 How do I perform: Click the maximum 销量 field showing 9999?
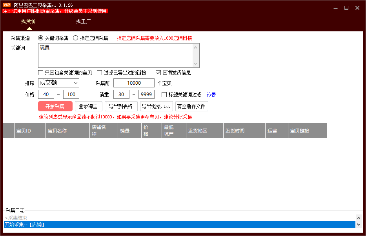click(x=146, y=94)
